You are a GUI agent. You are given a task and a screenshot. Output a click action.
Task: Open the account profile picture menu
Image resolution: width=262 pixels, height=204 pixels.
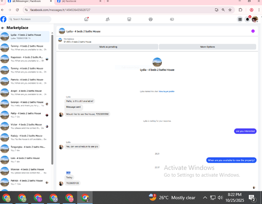pyautogui.click(x=255, y=19)
